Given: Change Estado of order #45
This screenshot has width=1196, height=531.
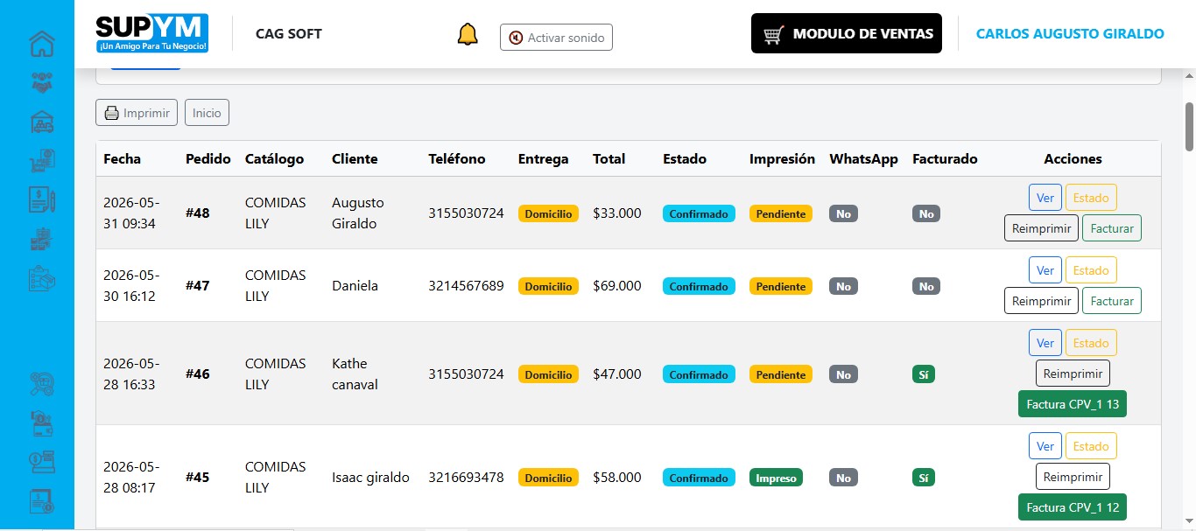Looking at the screenshot, I should point(1091,446).
